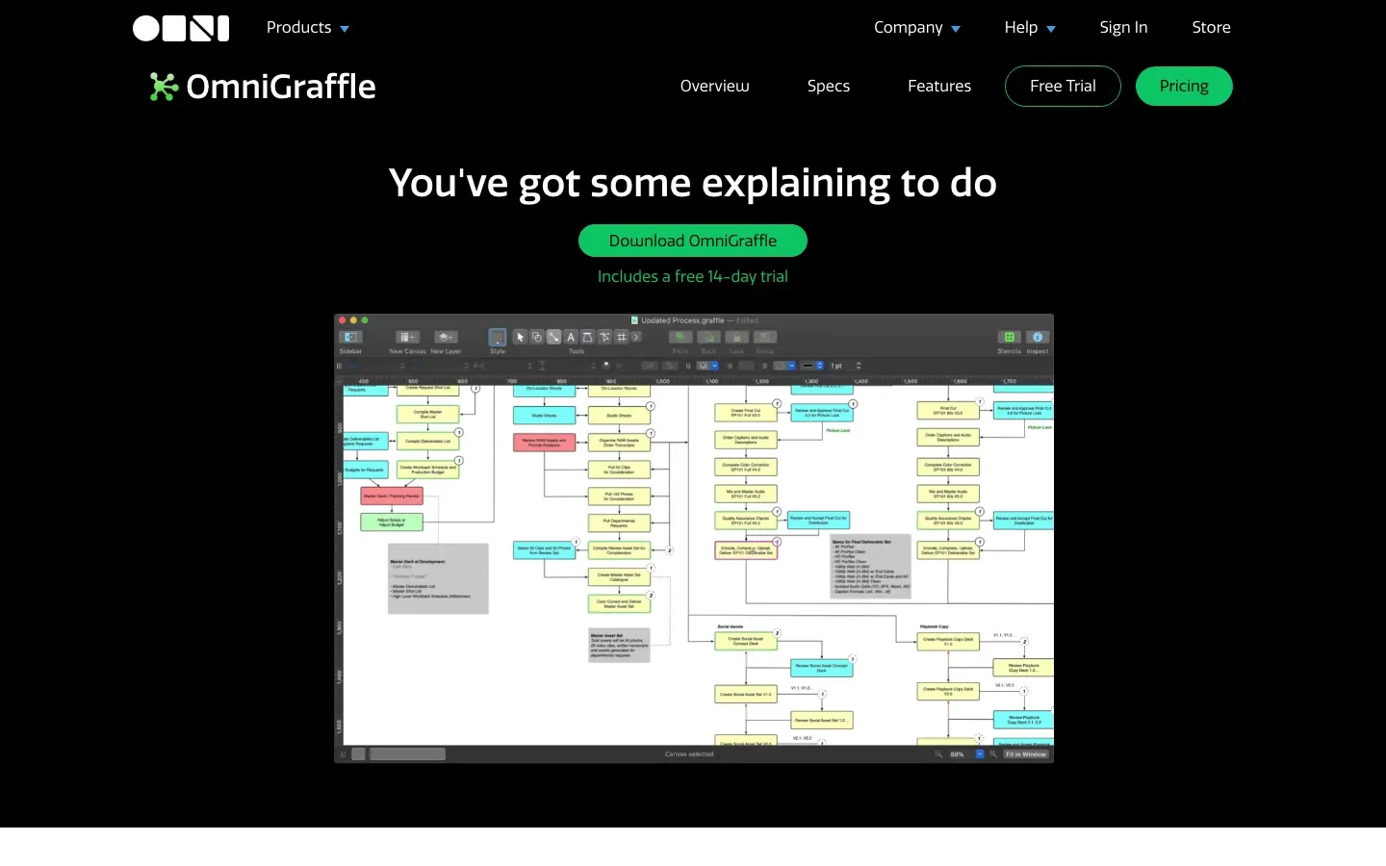Click the 'Canvas selected' status text
Viewport: 1386px width, 866px height.
(x=689, y=754)
